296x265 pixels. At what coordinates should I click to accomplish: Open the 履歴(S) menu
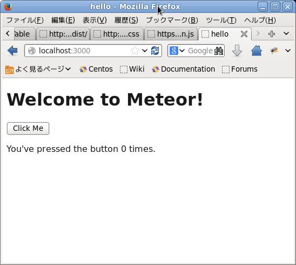(x=126, y=20)
